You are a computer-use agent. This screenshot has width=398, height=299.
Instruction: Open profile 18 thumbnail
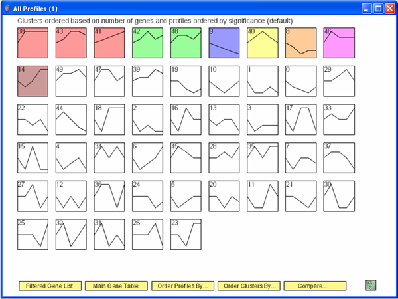[x=109, y=119]
